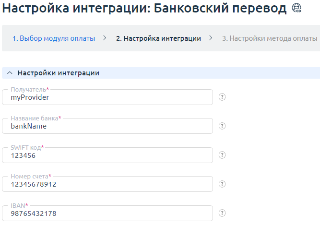This screenshot has height=225, width=320.
Task: Open the help icon for IBAN field
Action: 222,213
